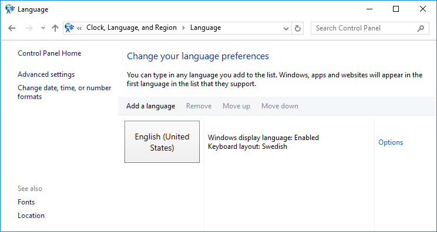Open Options for English (United States)
The image size is (437, 232).
coord(391,142)
